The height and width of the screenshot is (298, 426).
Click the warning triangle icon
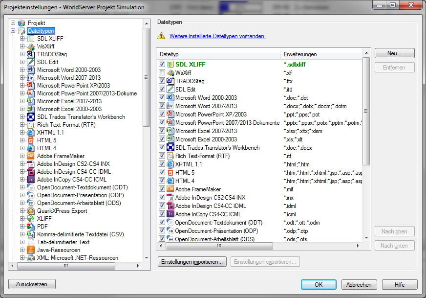click(x=161, y=36)
